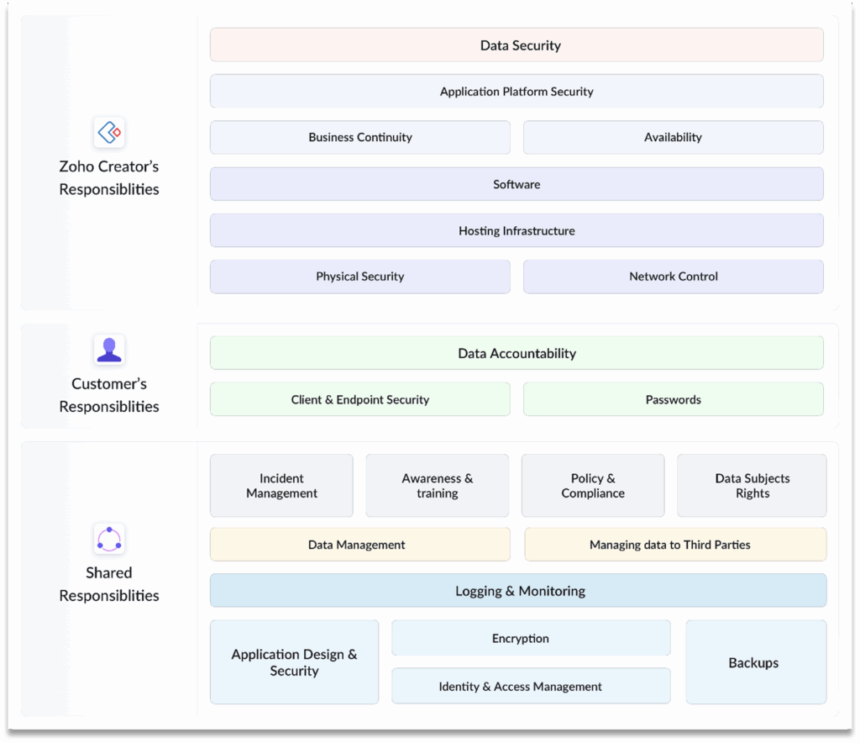Click the Client & Endpoint Security box
Viewport: 860px width, 743px height.
click(x=359, y=399)
